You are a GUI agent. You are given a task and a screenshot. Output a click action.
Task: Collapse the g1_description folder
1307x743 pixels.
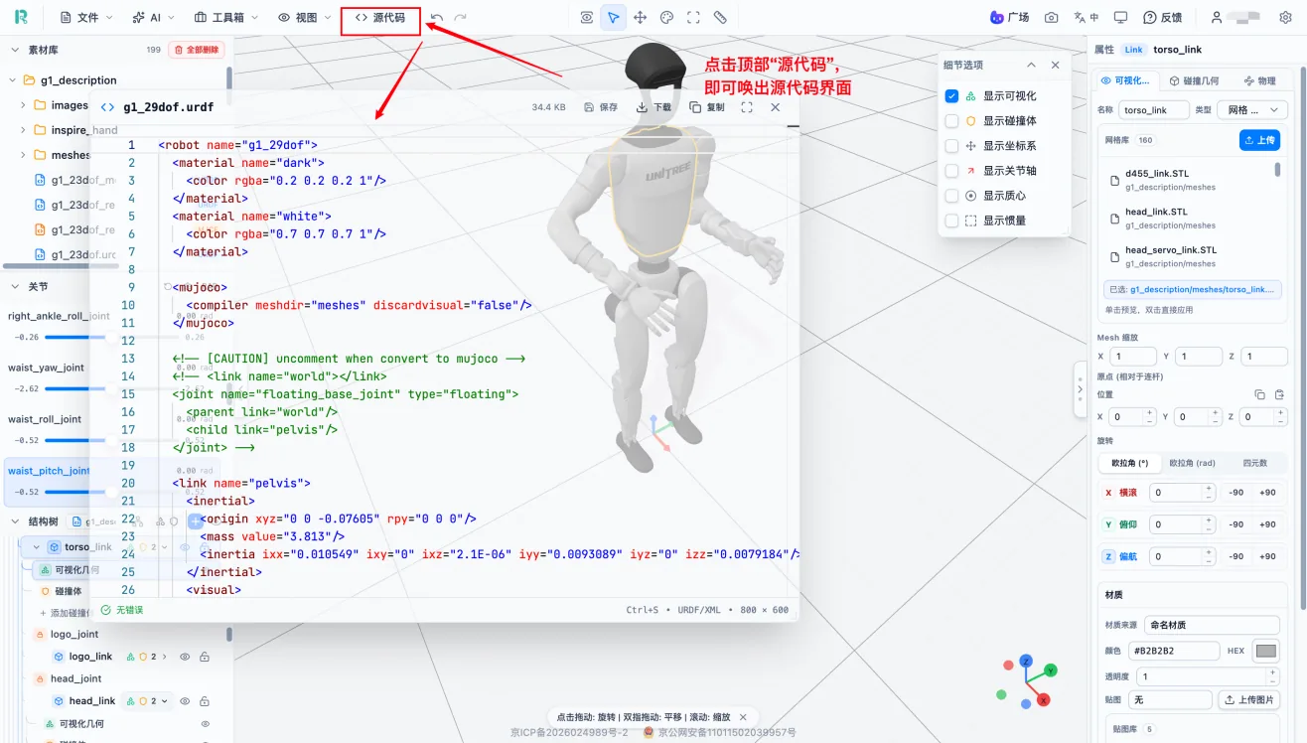tap(14, 80)
